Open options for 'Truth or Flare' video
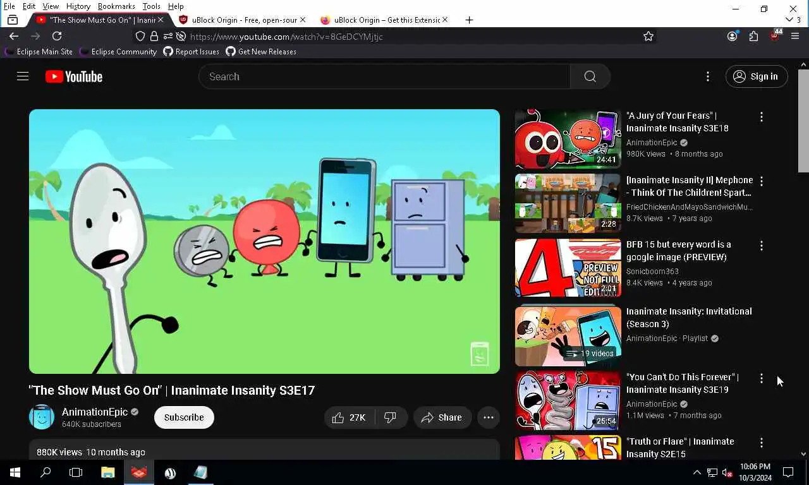The width and height of the screenshot is (809, 485). 762,443
